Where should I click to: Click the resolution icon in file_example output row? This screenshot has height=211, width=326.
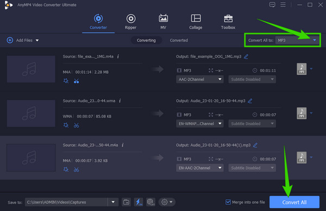211,71
